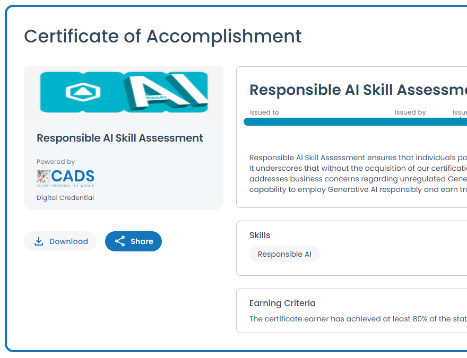Click the 3D AI graphic on the badge
Viewport: 467px width, 358px height.
[166, 92]
